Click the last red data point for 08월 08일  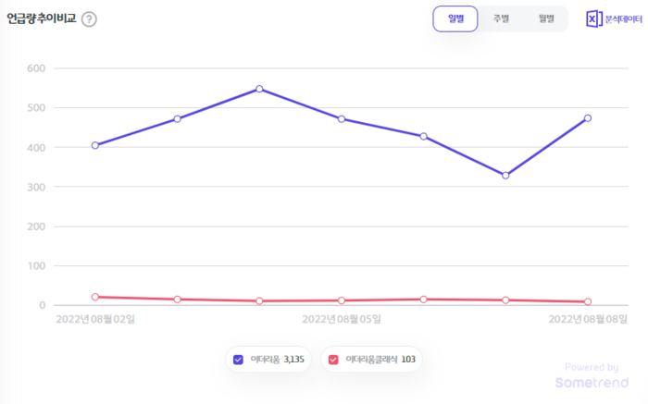click(588, 301)
